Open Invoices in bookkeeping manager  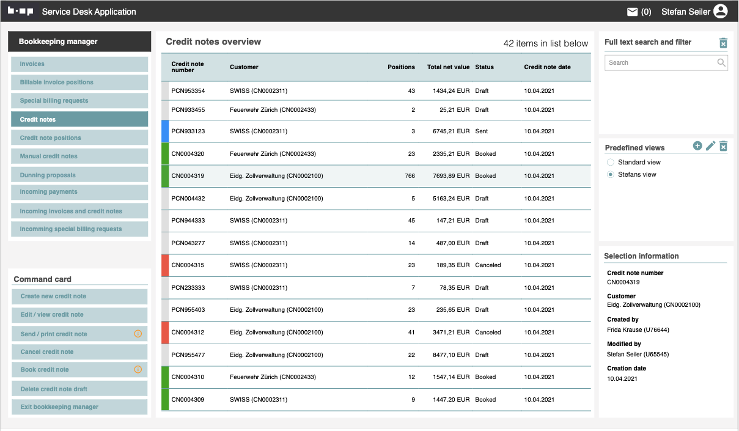[79, 64]
